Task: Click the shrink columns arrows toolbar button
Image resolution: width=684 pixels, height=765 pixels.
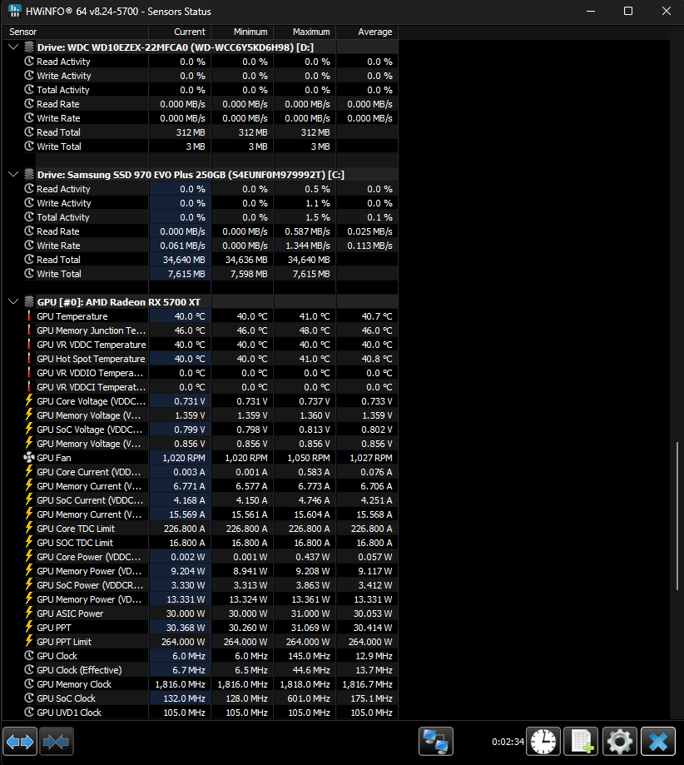Action: [x=56, y=742]
